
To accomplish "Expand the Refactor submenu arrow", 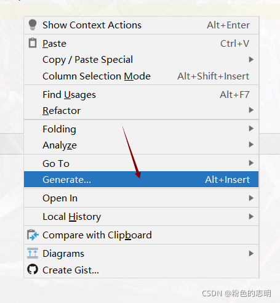I will pyautogui.click(x=251, y=110).
